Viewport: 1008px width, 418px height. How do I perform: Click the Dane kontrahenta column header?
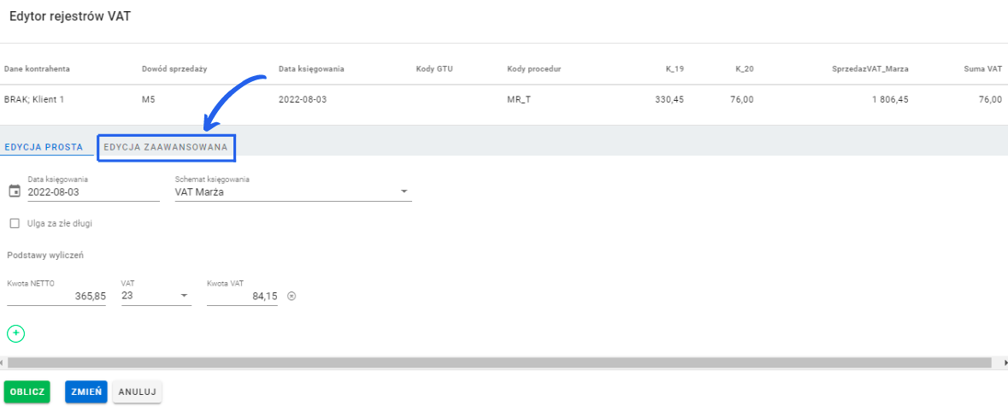click(37, 68)
